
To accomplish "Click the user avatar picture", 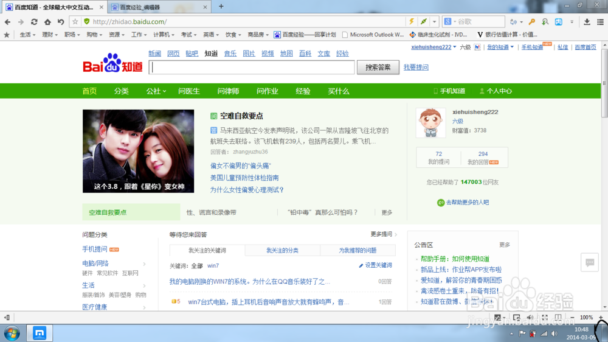I will tap(430, 123).
